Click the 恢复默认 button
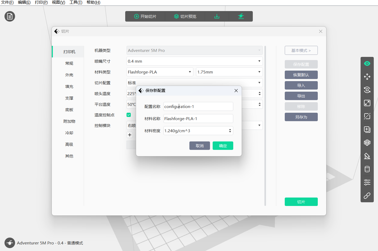This screenshot has width=378, height=251. pyautogui.click(x=301, y=75)
